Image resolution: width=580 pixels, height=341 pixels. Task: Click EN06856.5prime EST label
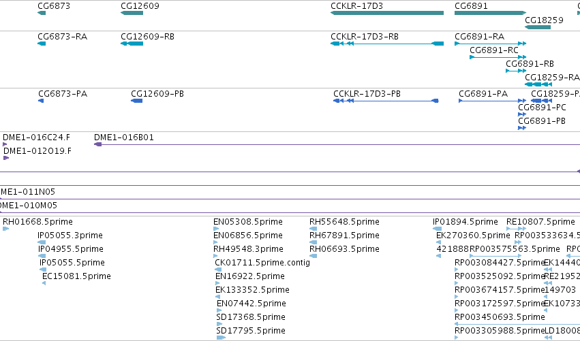[248, 236]
